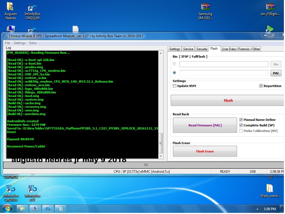Open the Computer desktop icon
The image size is (285, 214).
(x=11, y=29)
